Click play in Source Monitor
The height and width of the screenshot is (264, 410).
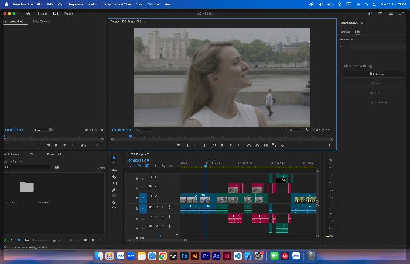click(x=56, y=145)
